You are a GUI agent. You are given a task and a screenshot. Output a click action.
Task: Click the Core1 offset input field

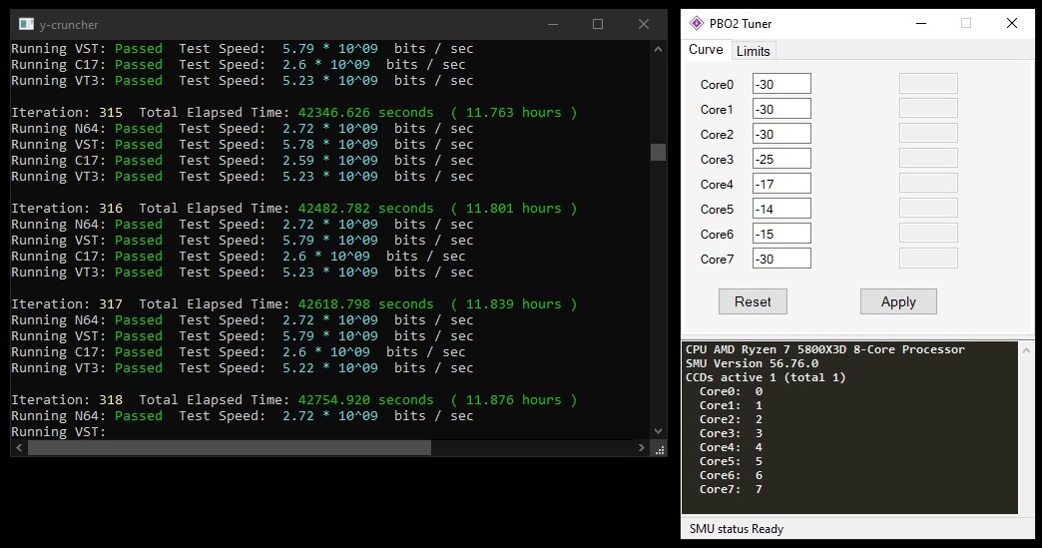[x=781, y=109]
